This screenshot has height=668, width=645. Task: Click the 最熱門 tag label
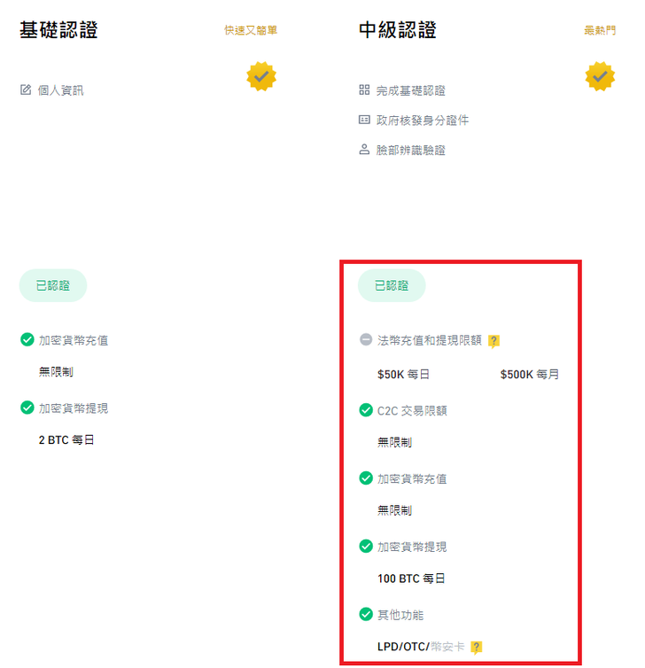click(x=600, y=30)
